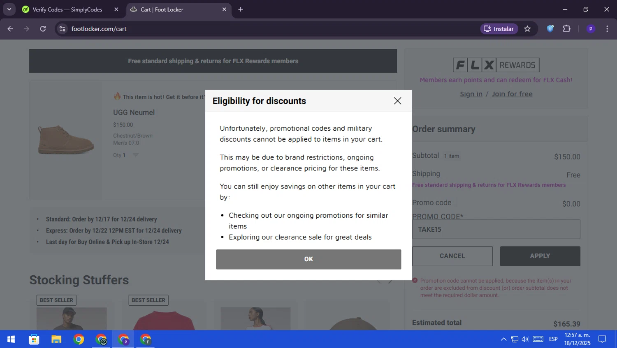Close the Verify Codes — SimplyCodes tab
The width and height of the screenshot is (617, 348).
click(116, 9)
